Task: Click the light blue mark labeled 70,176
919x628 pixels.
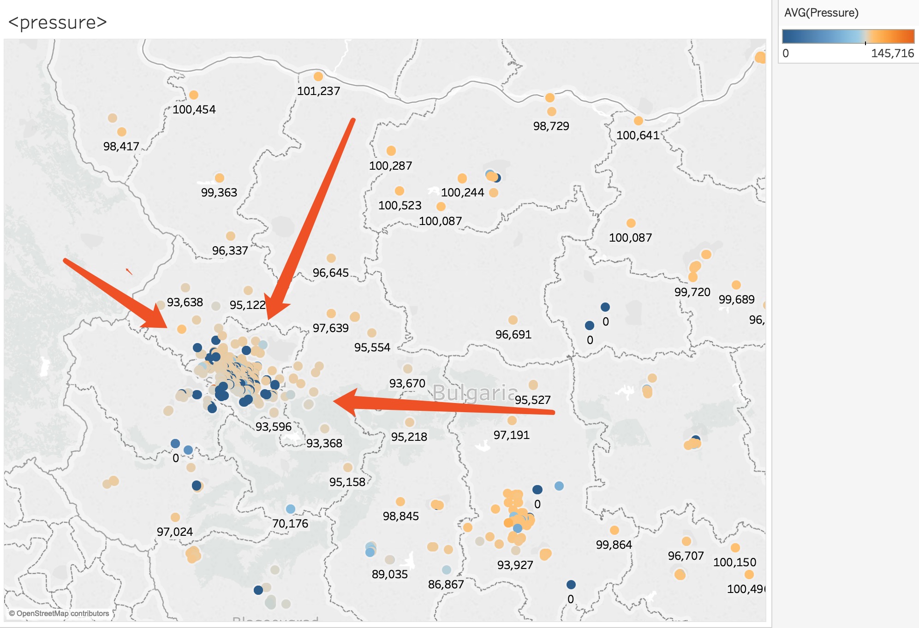Action: [x=291, y=509]
